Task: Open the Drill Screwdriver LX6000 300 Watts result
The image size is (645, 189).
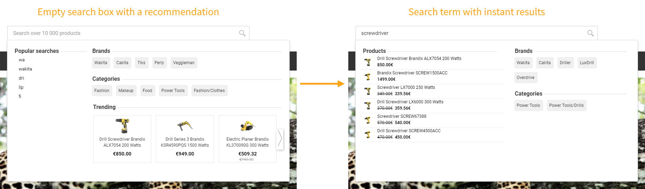Action: [410, 102]
